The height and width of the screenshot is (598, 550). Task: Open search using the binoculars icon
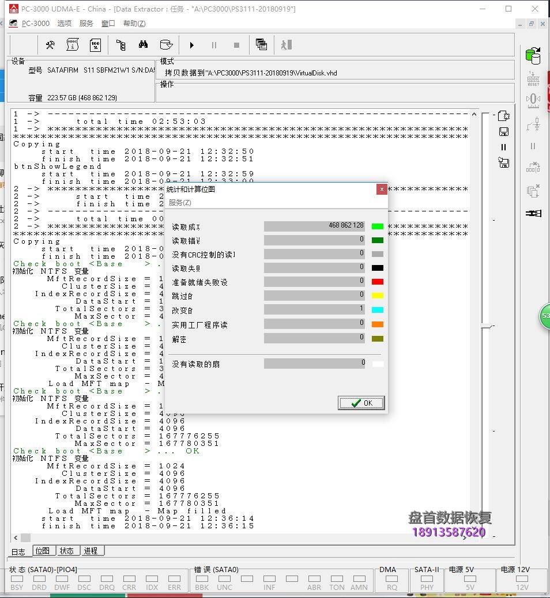142,44
